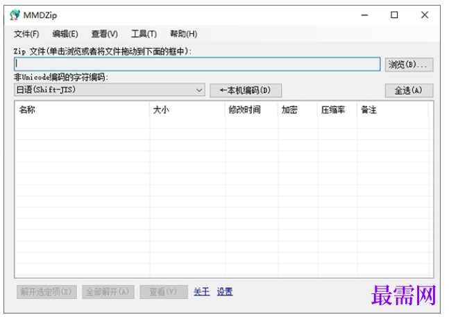449x317 pixels.
Task: Open the 设置 settings link
Action: pyautogui.click(x=225, y=292)
